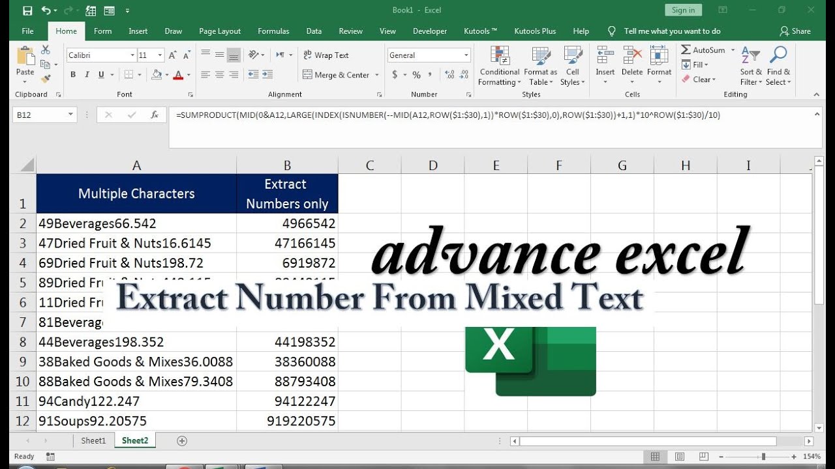The width and height of the screenshot is (835, 469).
Task: Click the Share button
Action: coord(795,31)
